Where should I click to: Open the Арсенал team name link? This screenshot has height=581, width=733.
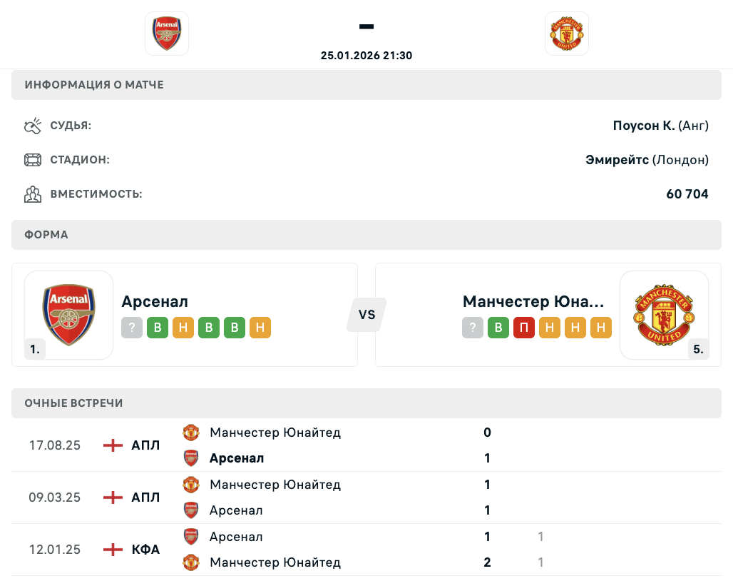point(155,301)
